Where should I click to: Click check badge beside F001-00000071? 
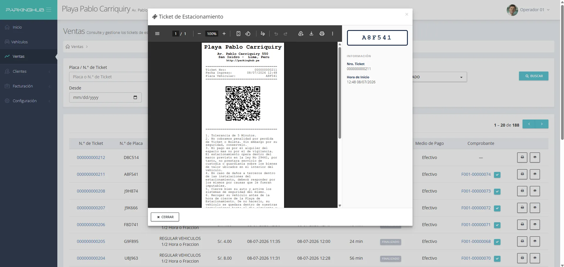pos(497,225)
